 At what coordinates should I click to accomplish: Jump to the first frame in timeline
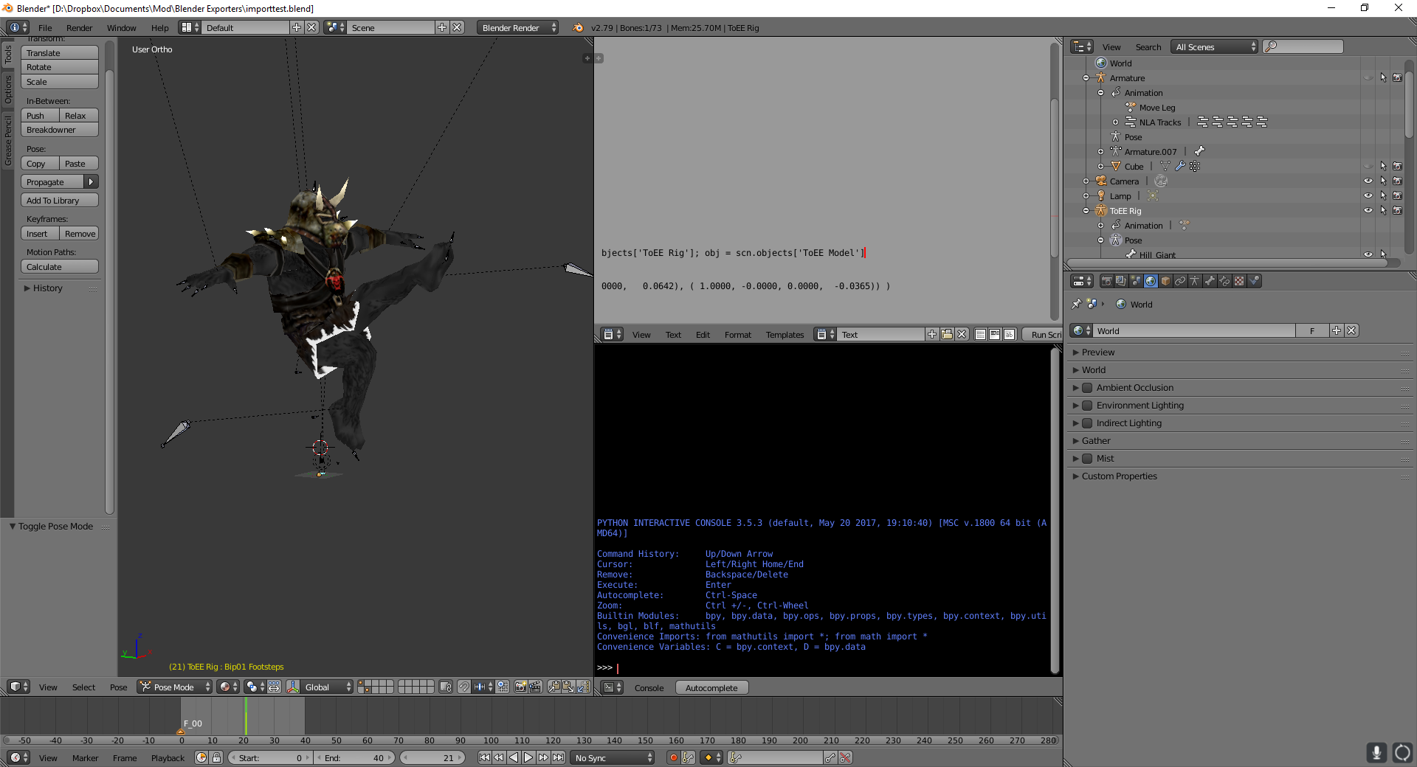pos(484,757)
